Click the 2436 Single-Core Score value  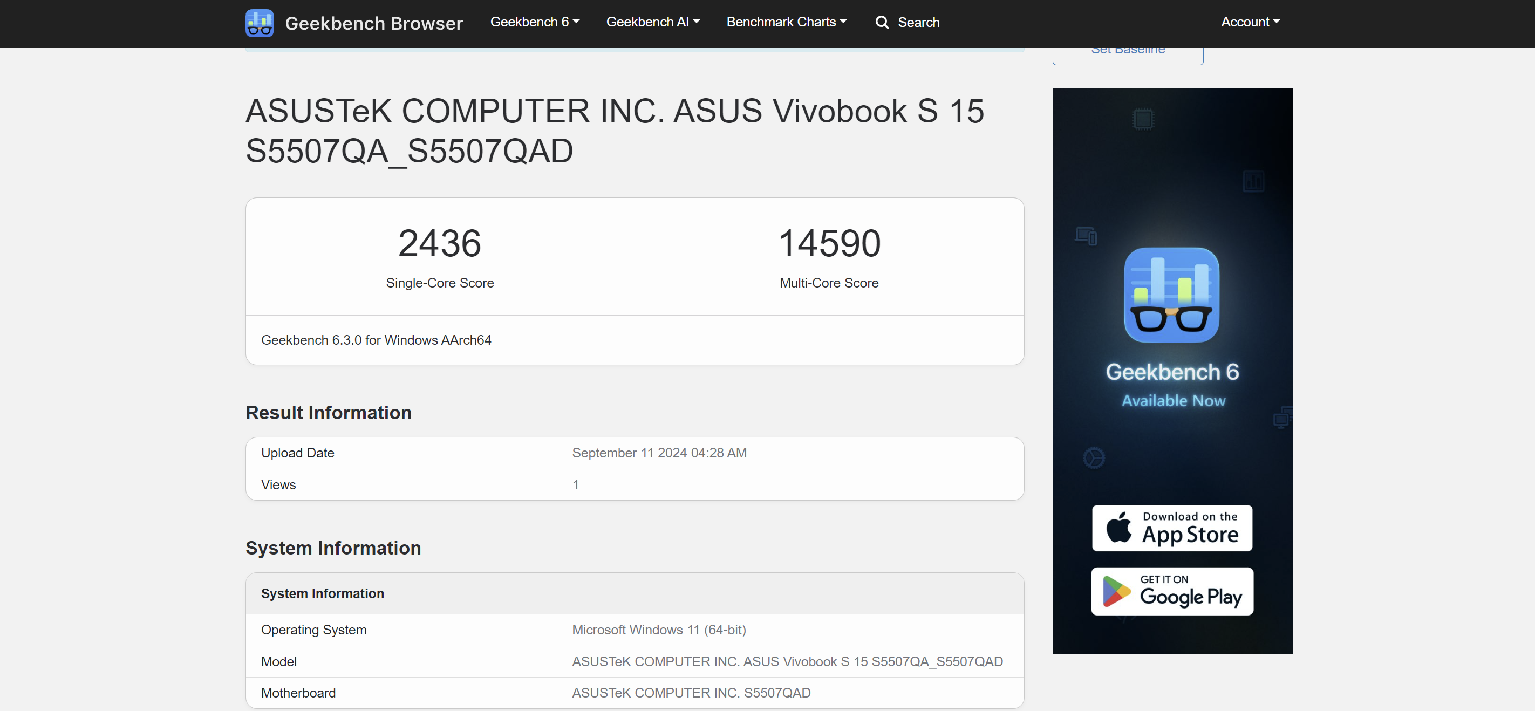[x=439, y=243]
